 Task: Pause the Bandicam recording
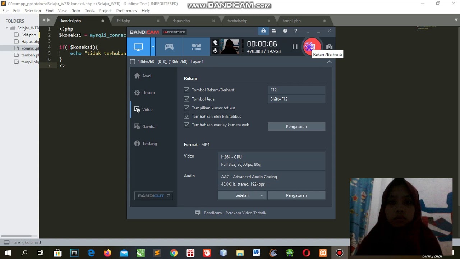click(x=295, y=47)
